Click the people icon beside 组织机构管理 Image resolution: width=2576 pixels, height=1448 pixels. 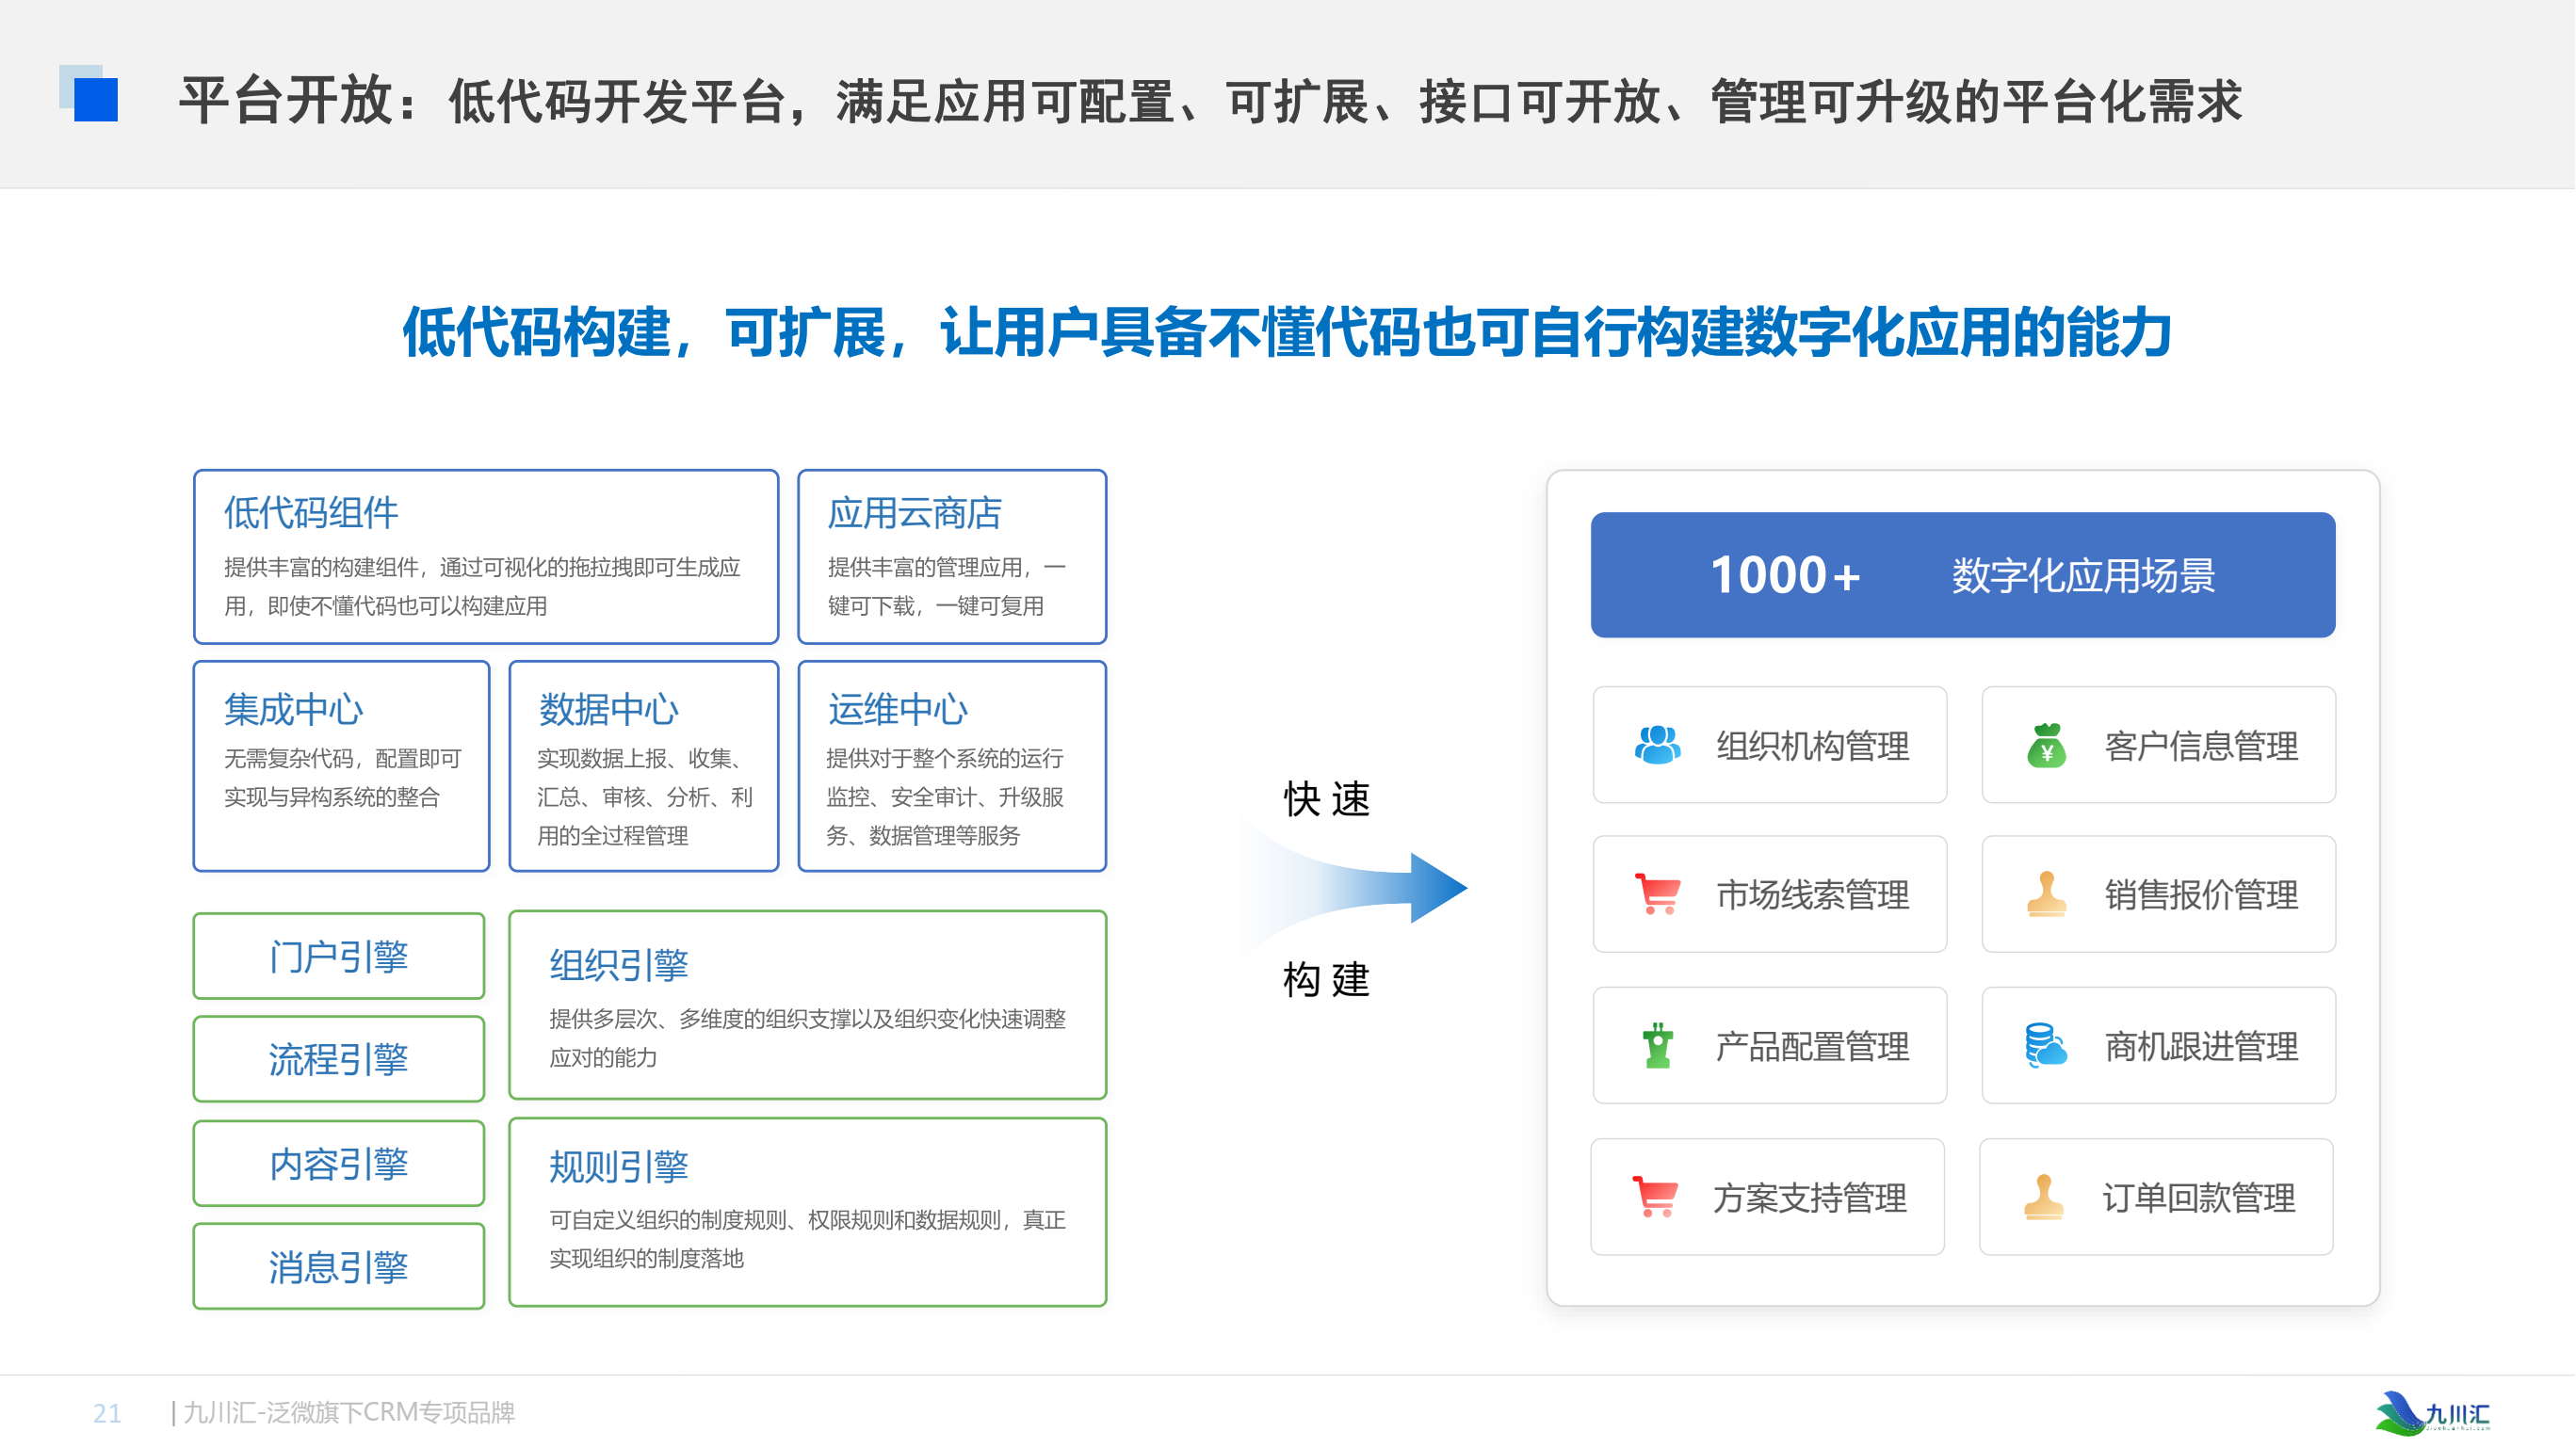(x=1657, y=745)
